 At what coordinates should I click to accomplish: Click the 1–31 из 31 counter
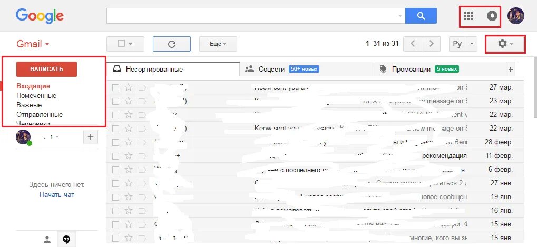tap(382, 43)
